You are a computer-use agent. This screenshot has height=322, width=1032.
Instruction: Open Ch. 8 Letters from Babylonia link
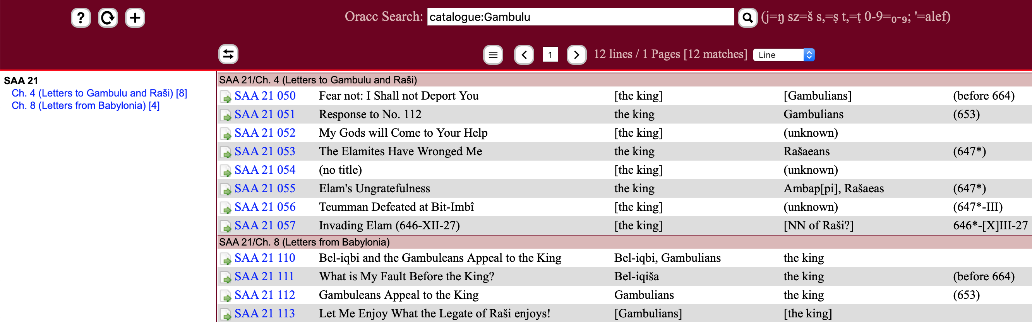pyautogui.click(x=85, y=105)
